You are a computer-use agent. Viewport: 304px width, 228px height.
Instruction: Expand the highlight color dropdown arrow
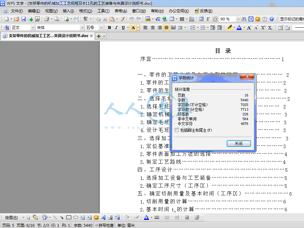tap(234, 28)
